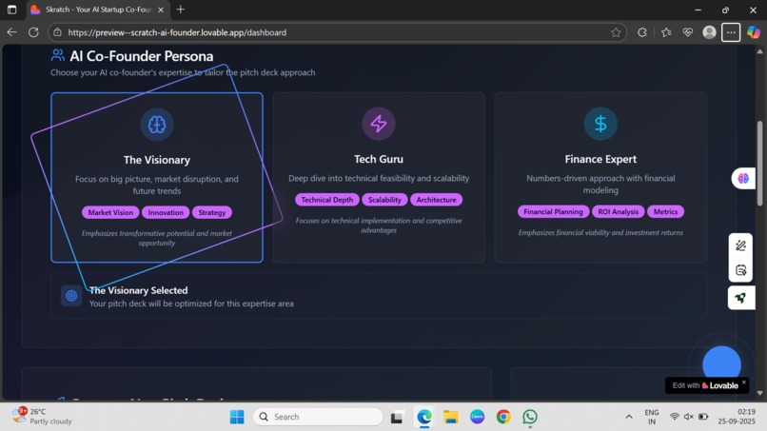Click The Visionary Selected status text

[138, 290]
